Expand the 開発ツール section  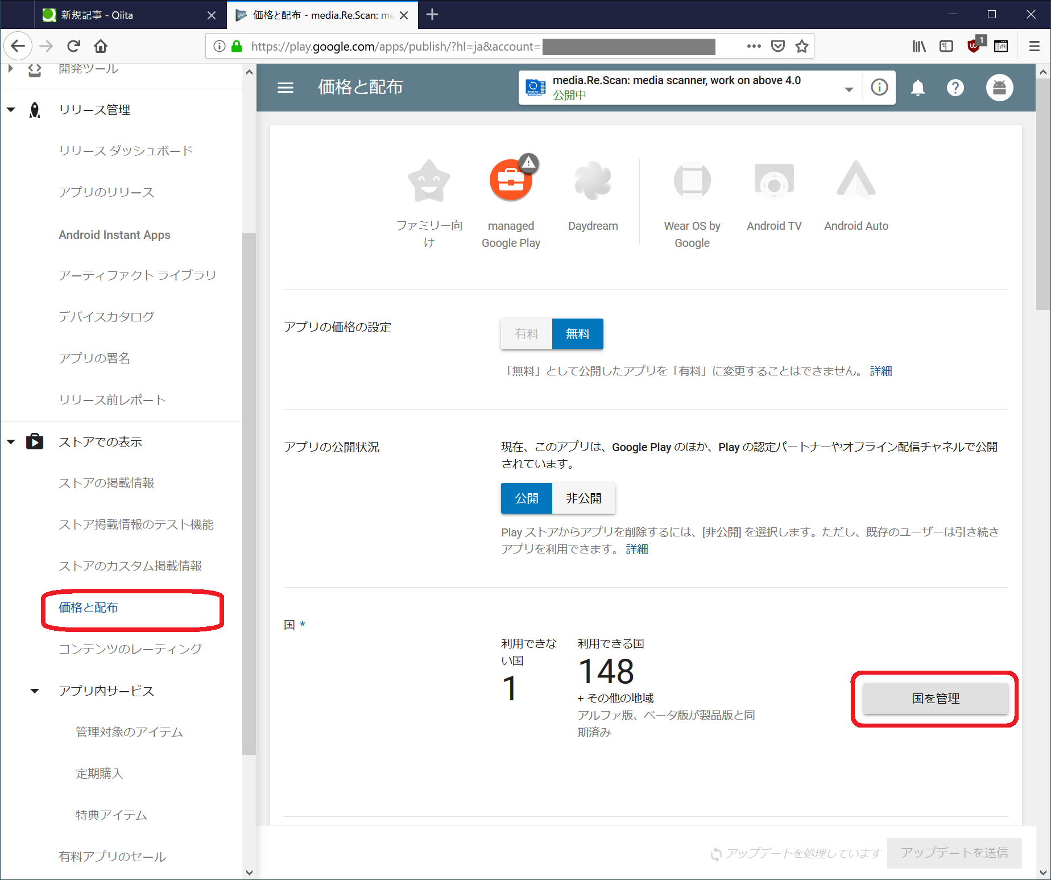tap(11, 69)
